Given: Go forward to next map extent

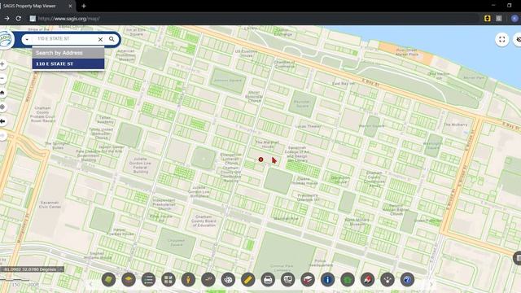Looking at the screenshot, I should [2, 136].
